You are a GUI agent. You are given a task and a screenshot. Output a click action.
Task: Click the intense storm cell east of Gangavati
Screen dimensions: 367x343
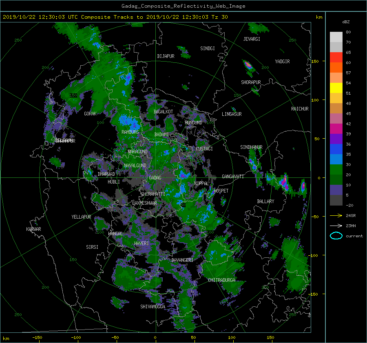tap(284, 181)
